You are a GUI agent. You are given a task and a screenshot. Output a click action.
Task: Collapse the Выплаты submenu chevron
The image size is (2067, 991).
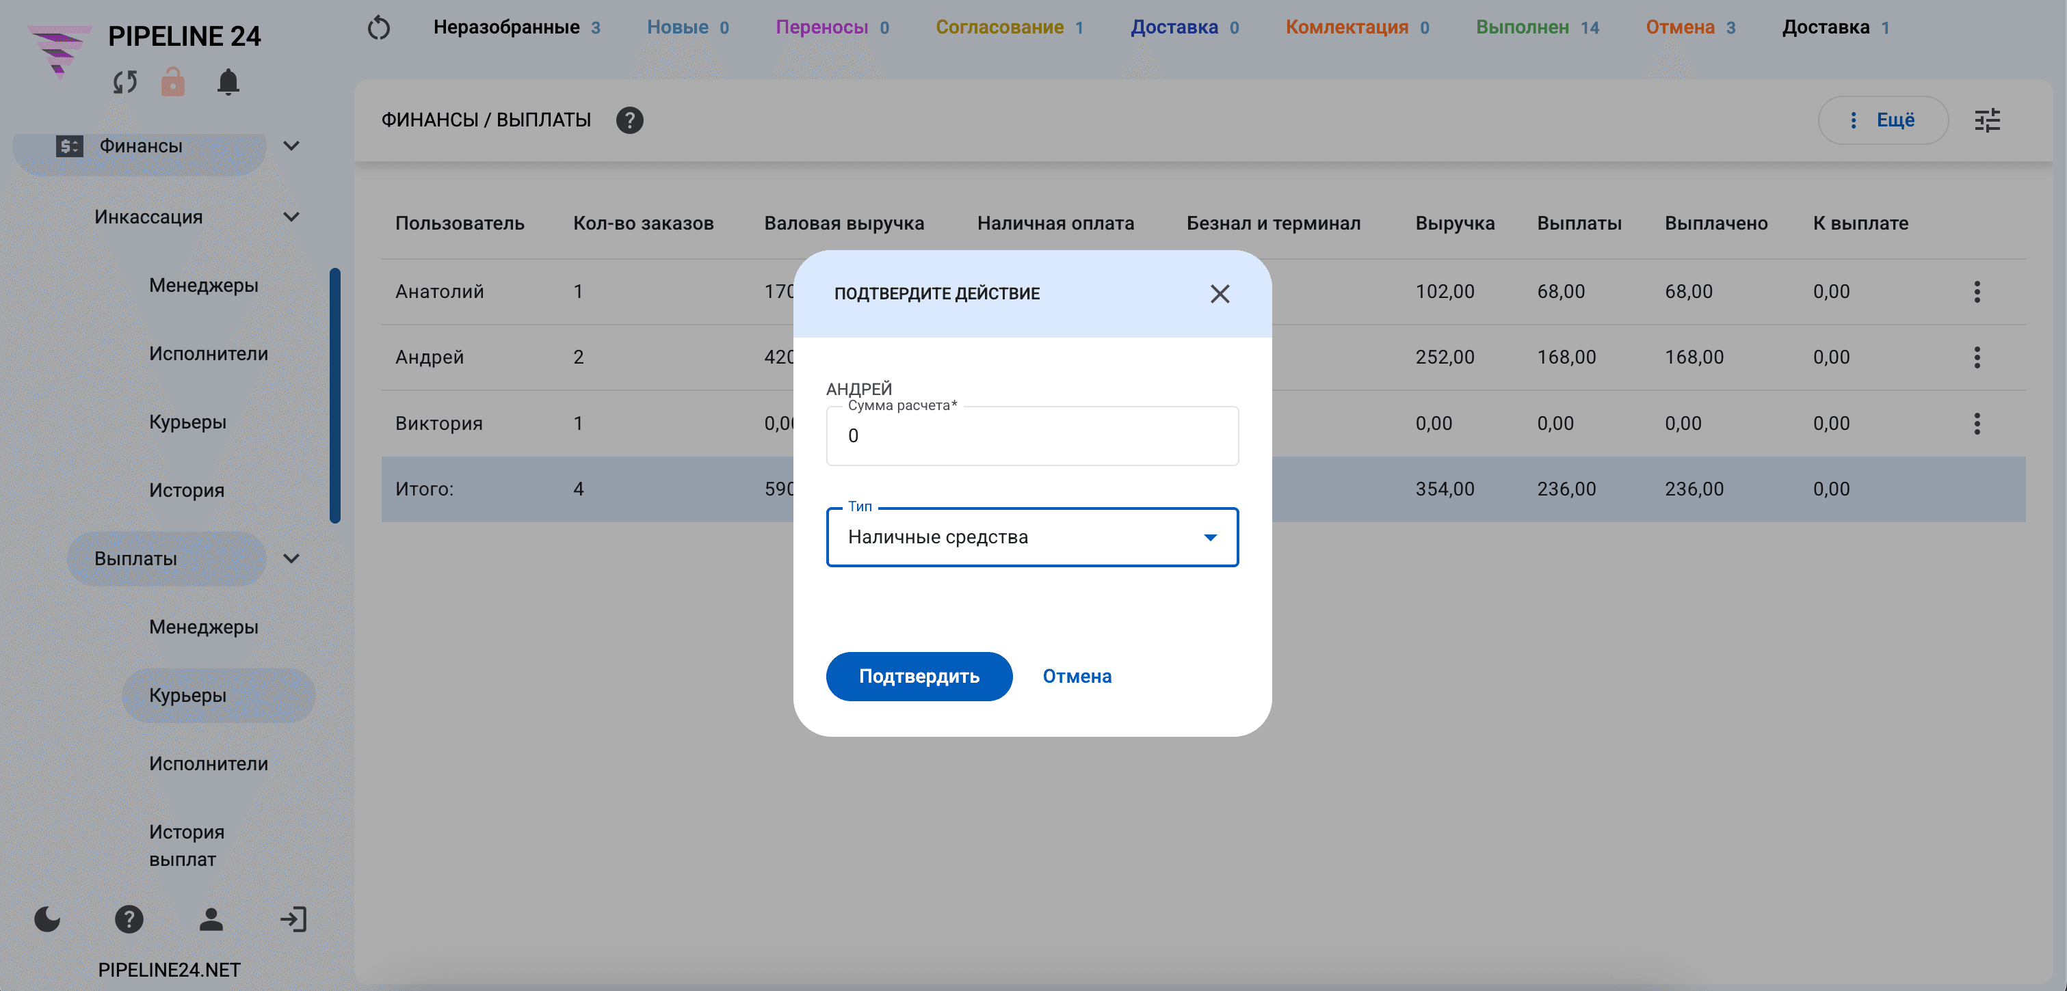291,559
